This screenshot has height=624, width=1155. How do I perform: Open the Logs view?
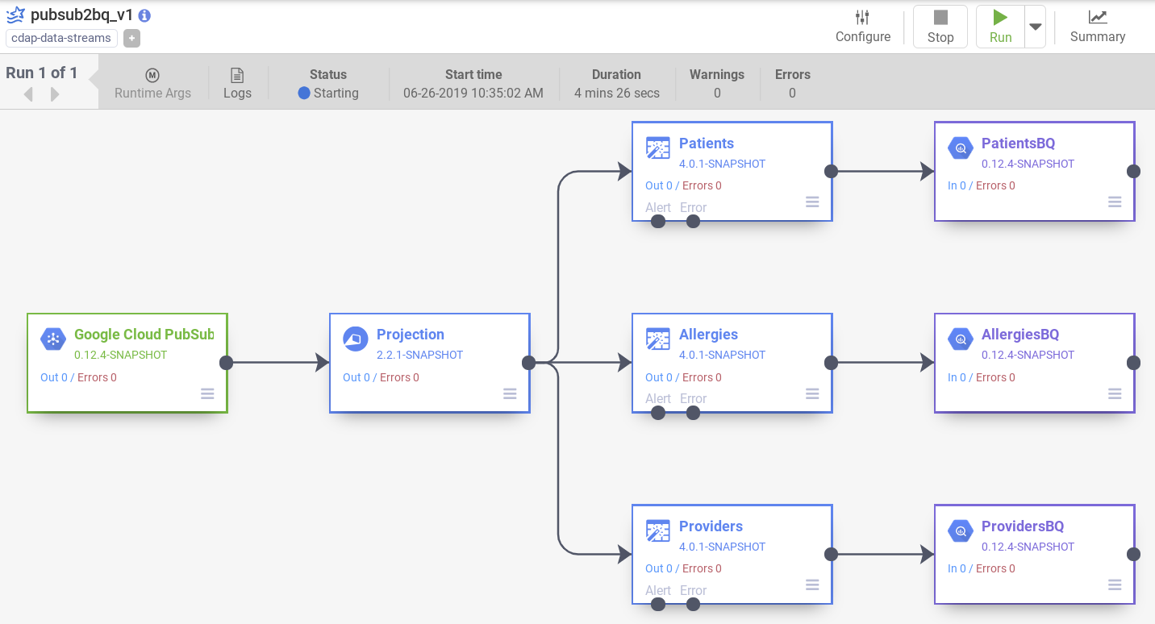click(x=237, y=84)
